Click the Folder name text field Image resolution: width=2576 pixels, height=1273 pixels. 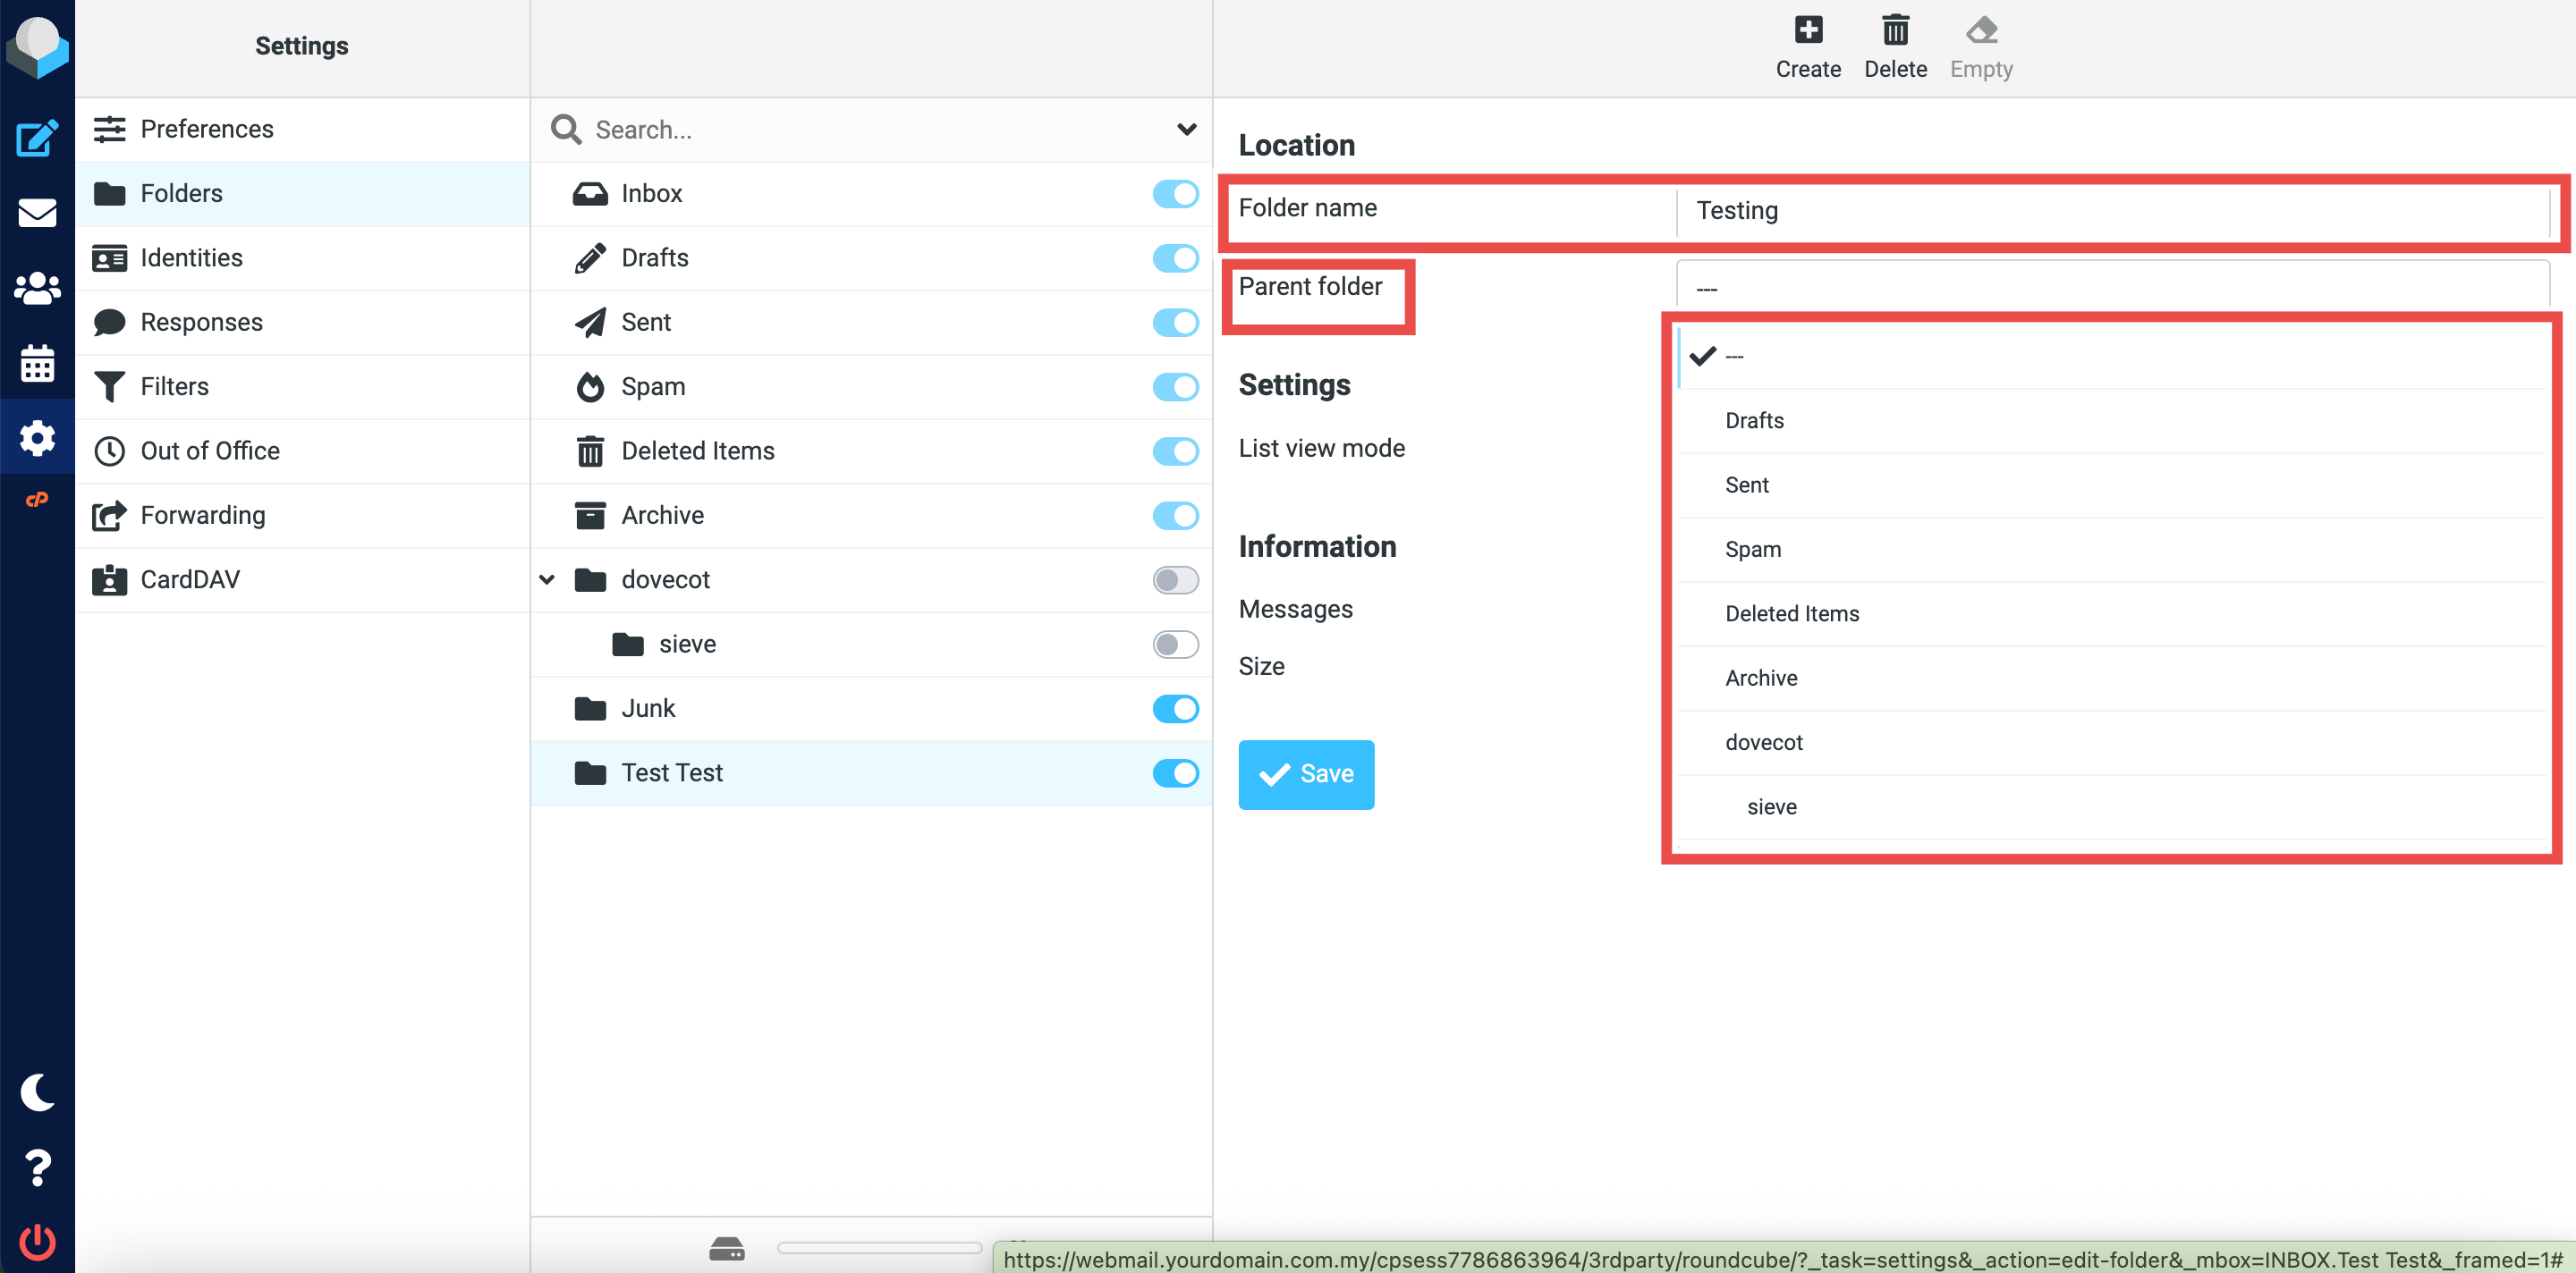point(2110,210)
